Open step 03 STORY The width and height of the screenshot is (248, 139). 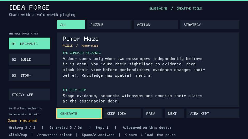coord(29,75)
